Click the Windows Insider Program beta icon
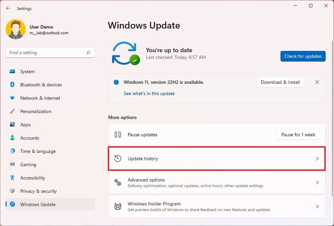The height and width of the screenshot is (226, 334). (x=118, y=206)
